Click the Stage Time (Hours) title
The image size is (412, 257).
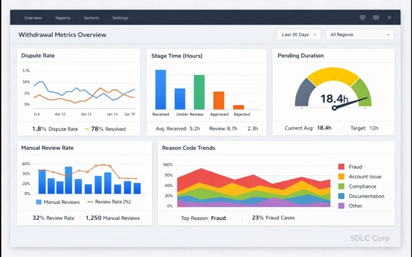coord(177,56)
